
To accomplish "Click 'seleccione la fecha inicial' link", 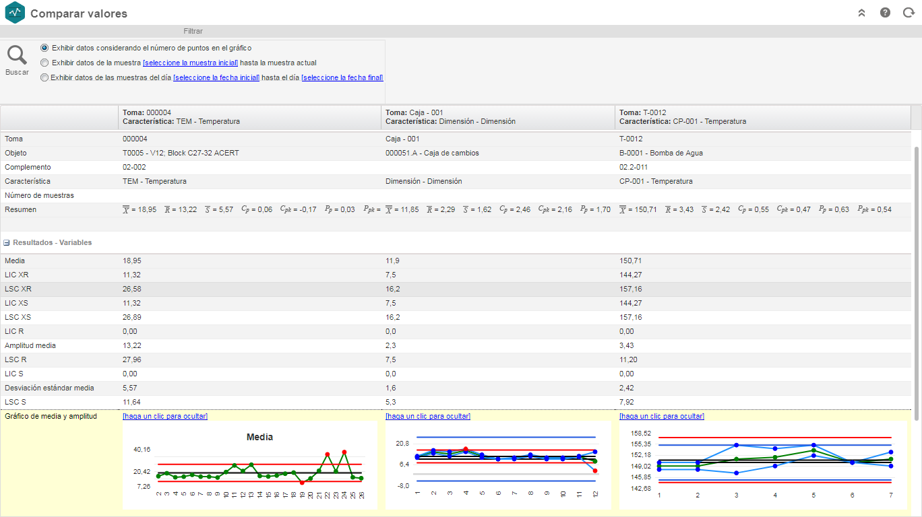I will [x=216, y=77].
